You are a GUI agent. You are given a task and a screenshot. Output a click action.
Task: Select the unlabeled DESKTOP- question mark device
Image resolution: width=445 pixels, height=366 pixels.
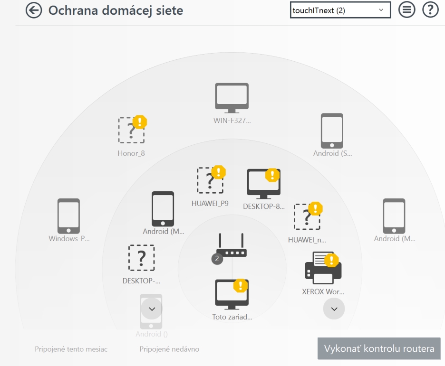tap(141, 258)
